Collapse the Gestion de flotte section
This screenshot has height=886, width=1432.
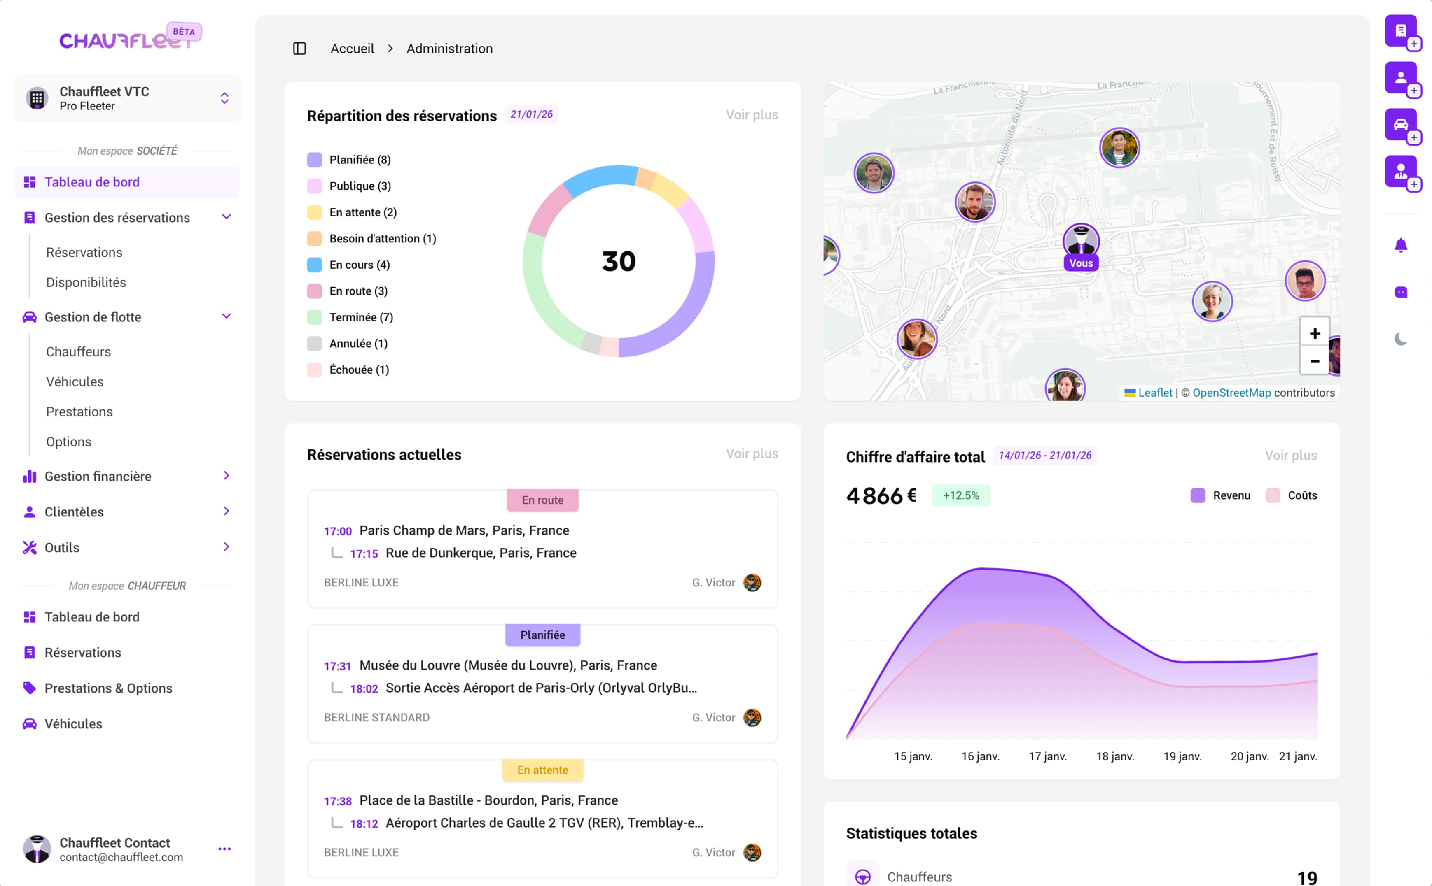tap(227, 316)
